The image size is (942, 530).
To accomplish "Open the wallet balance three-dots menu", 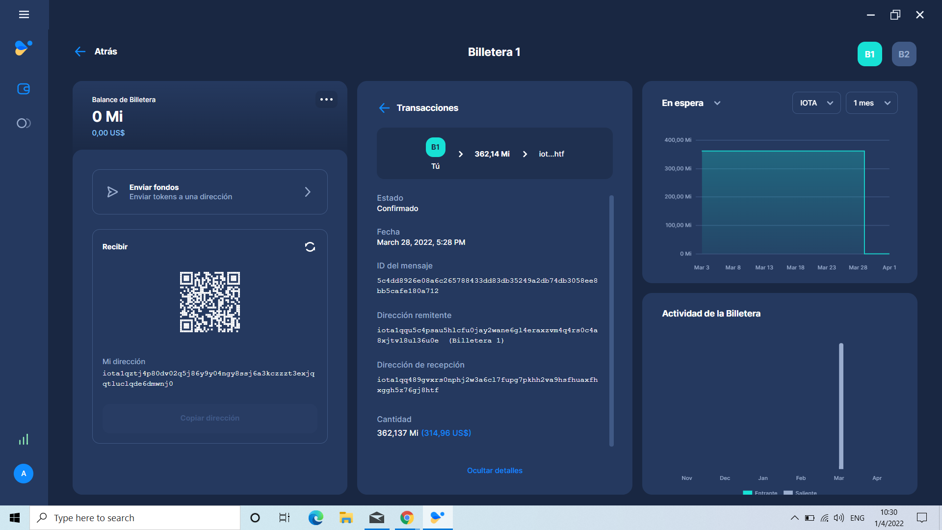I will click(x=326, y=99).
